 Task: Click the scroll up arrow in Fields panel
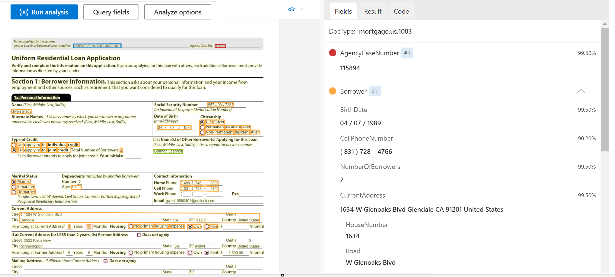[605, 24]
